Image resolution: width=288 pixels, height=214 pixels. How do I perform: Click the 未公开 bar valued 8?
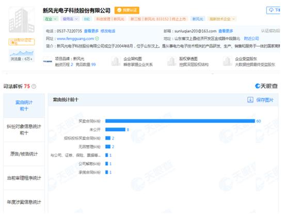coord(115,130)
